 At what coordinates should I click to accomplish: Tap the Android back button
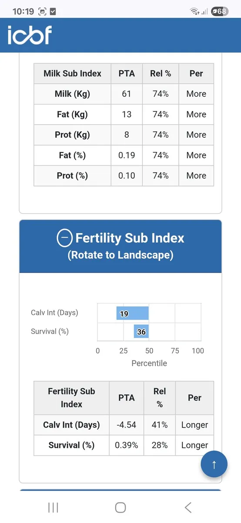[x=188, y=507]
